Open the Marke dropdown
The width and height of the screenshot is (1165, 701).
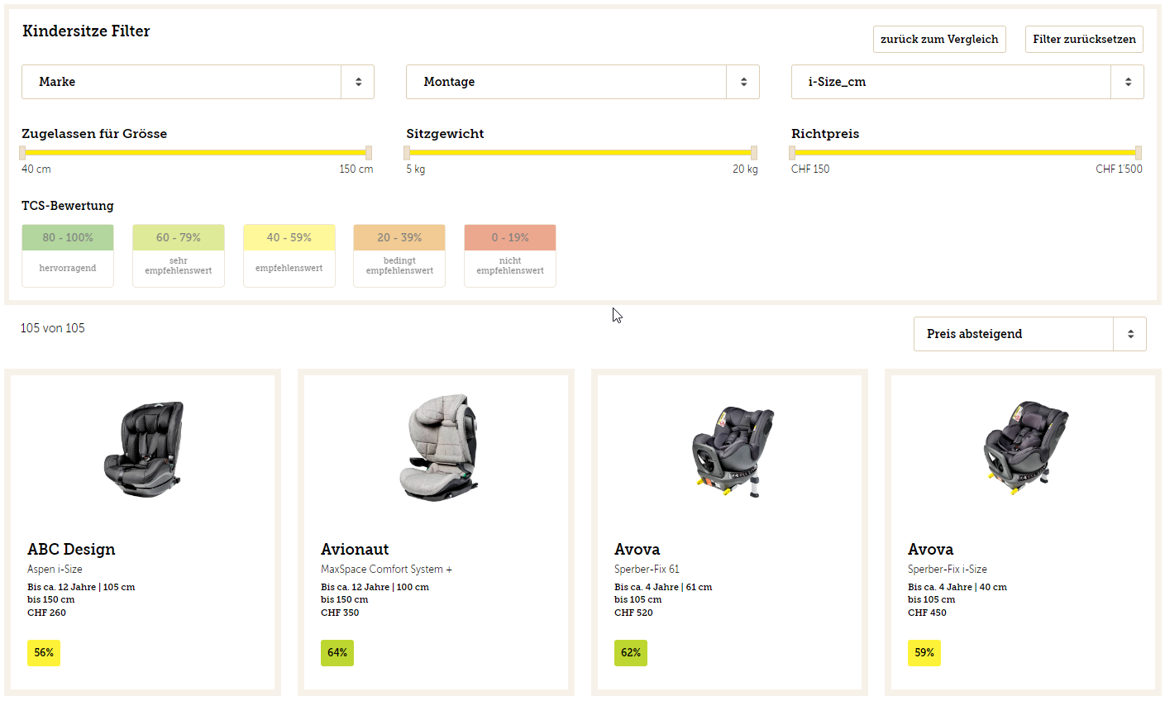click(x=198, y=82)
